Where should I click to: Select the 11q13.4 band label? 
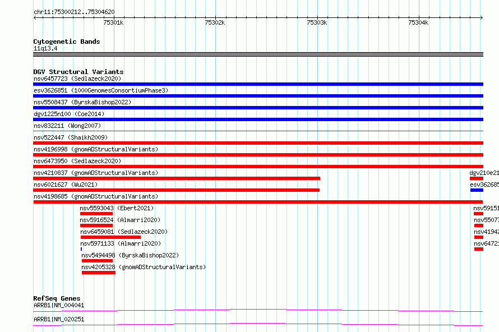(x=45, y=48)
